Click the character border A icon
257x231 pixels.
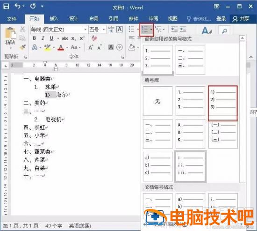120,30
